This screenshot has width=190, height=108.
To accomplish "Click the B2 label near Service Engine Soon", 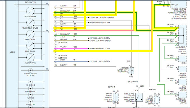I will 47,69.
